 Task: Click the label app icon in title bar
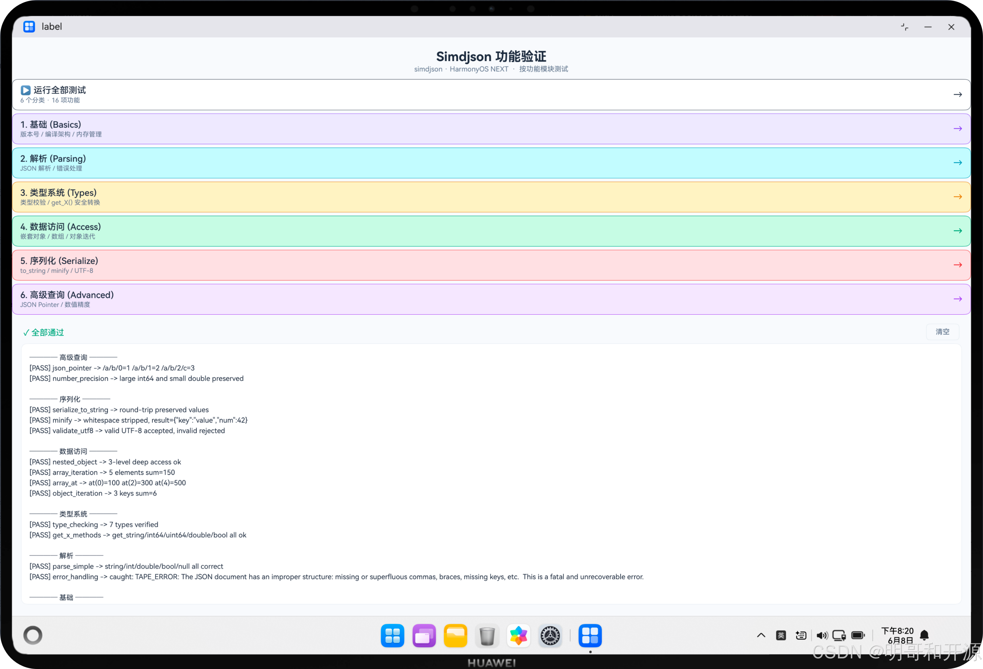coord(29,27)
